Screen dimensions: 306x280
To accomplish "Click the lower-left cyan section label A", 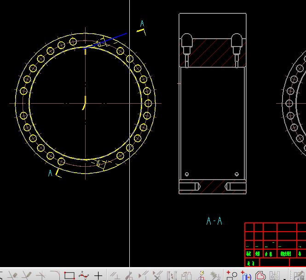I will pos(50,173).
